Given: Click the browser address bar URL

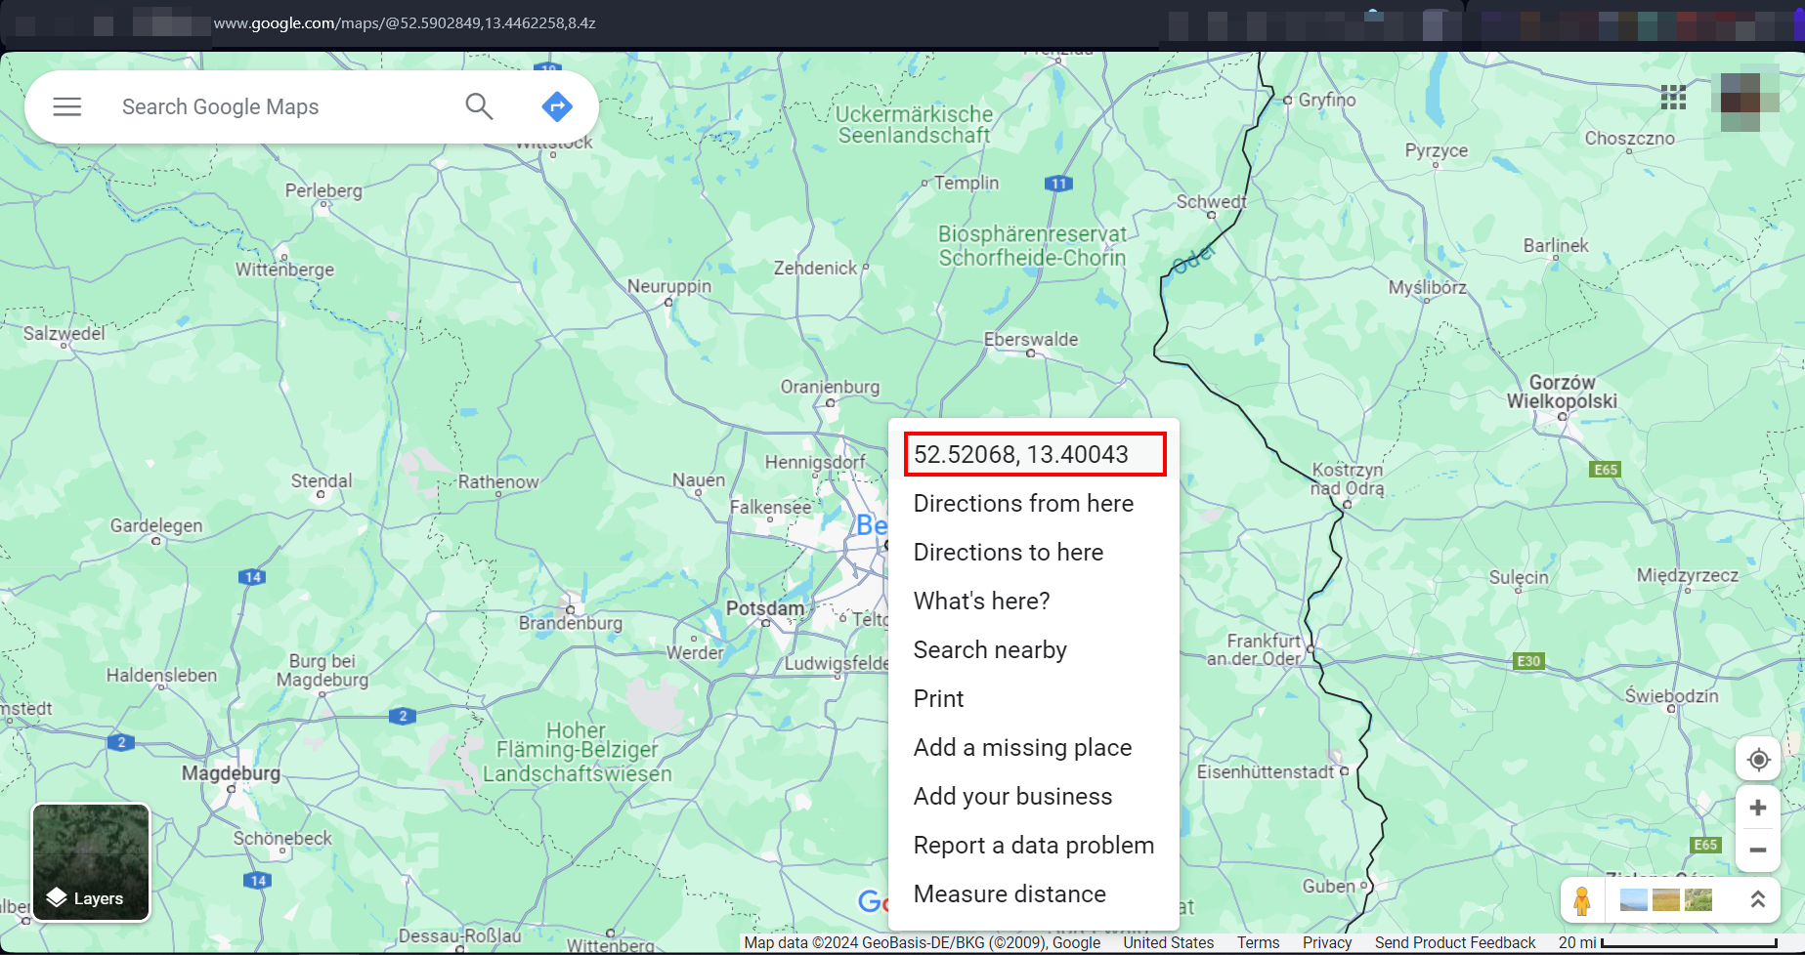Looking at the screenshot, I should [405, 22].
